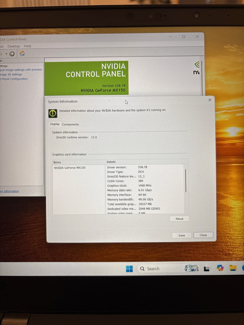Open Task View from taskbar
This screenshot has width=244, height=325.
207,268
